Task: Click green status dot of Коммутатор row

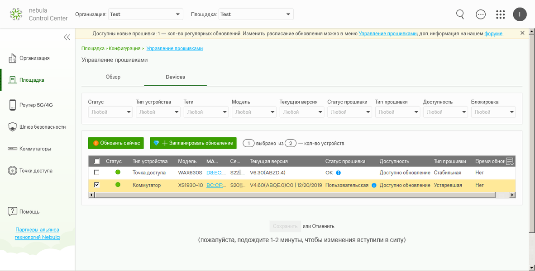Action: (x=118, y=185)
